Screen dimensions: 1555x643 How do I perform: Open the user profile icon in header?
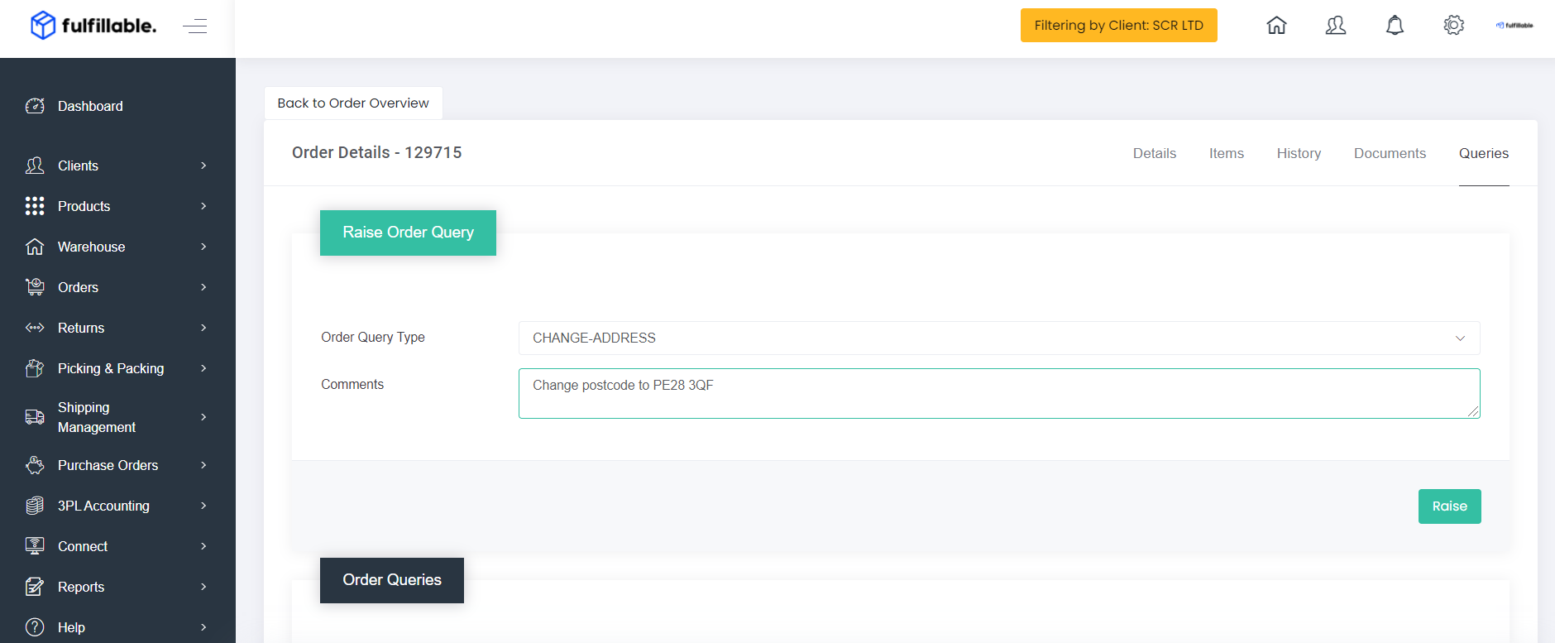[x=1336, y=26]
